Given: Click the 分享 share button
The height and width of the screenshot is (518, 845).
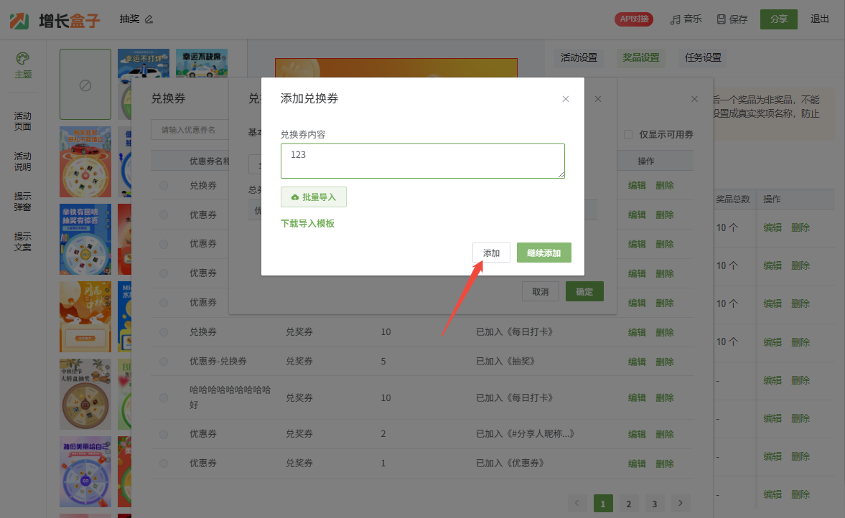Looking at the screenshot, I should click(x=779, y=19).
